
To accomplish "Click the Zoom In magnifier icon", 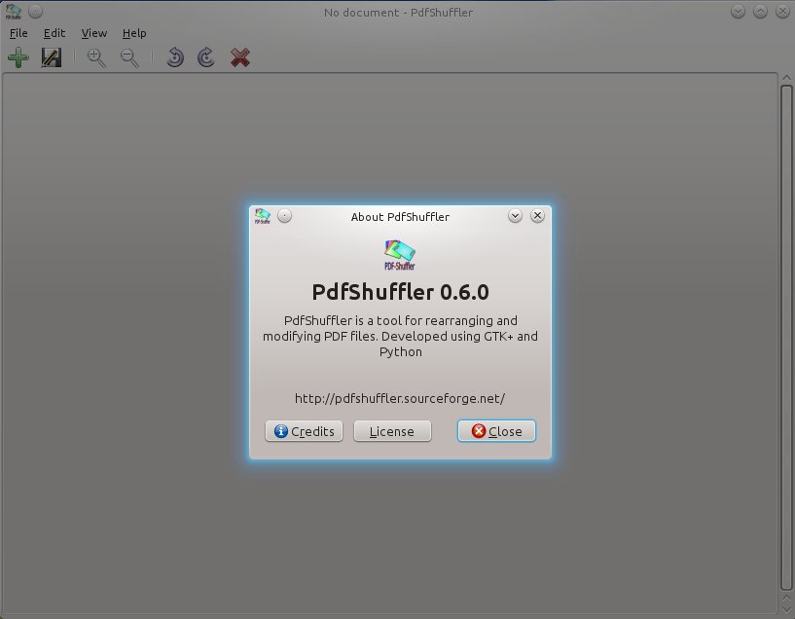I will (x=96, y=57).
